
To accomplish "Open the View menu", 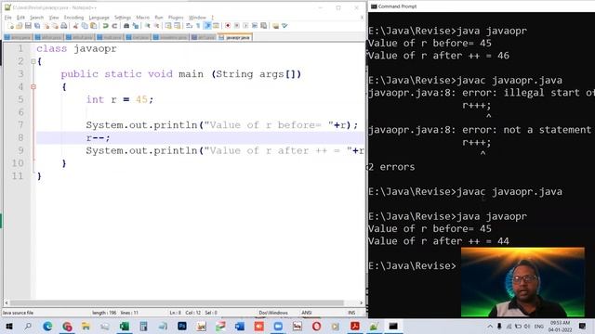I will pos(54,18).
